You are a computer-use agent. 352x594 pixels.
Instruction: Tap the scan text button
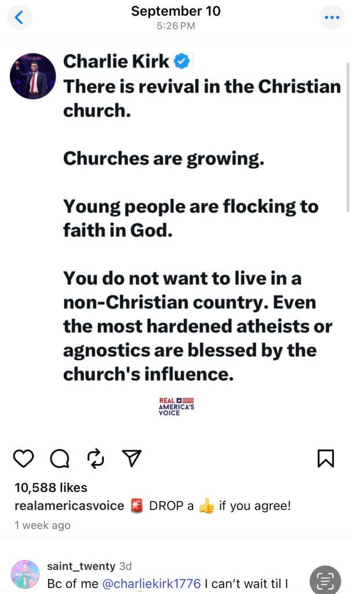(x=325, y=581)
